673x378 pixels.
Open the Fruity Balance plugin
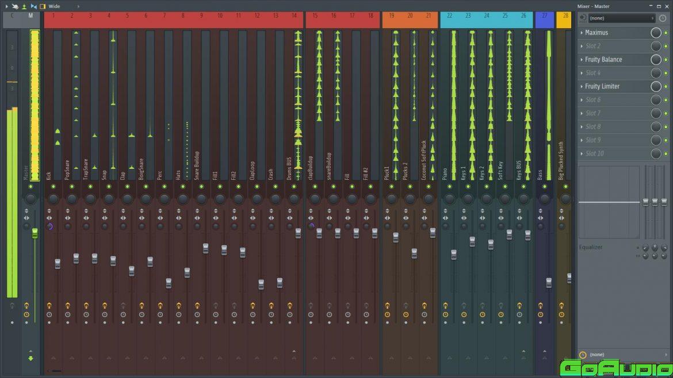[603, 60]
